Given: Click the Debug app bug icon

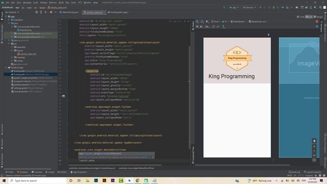Looking at the screenshot, I should pyautogui.click(x=274, y=7).
